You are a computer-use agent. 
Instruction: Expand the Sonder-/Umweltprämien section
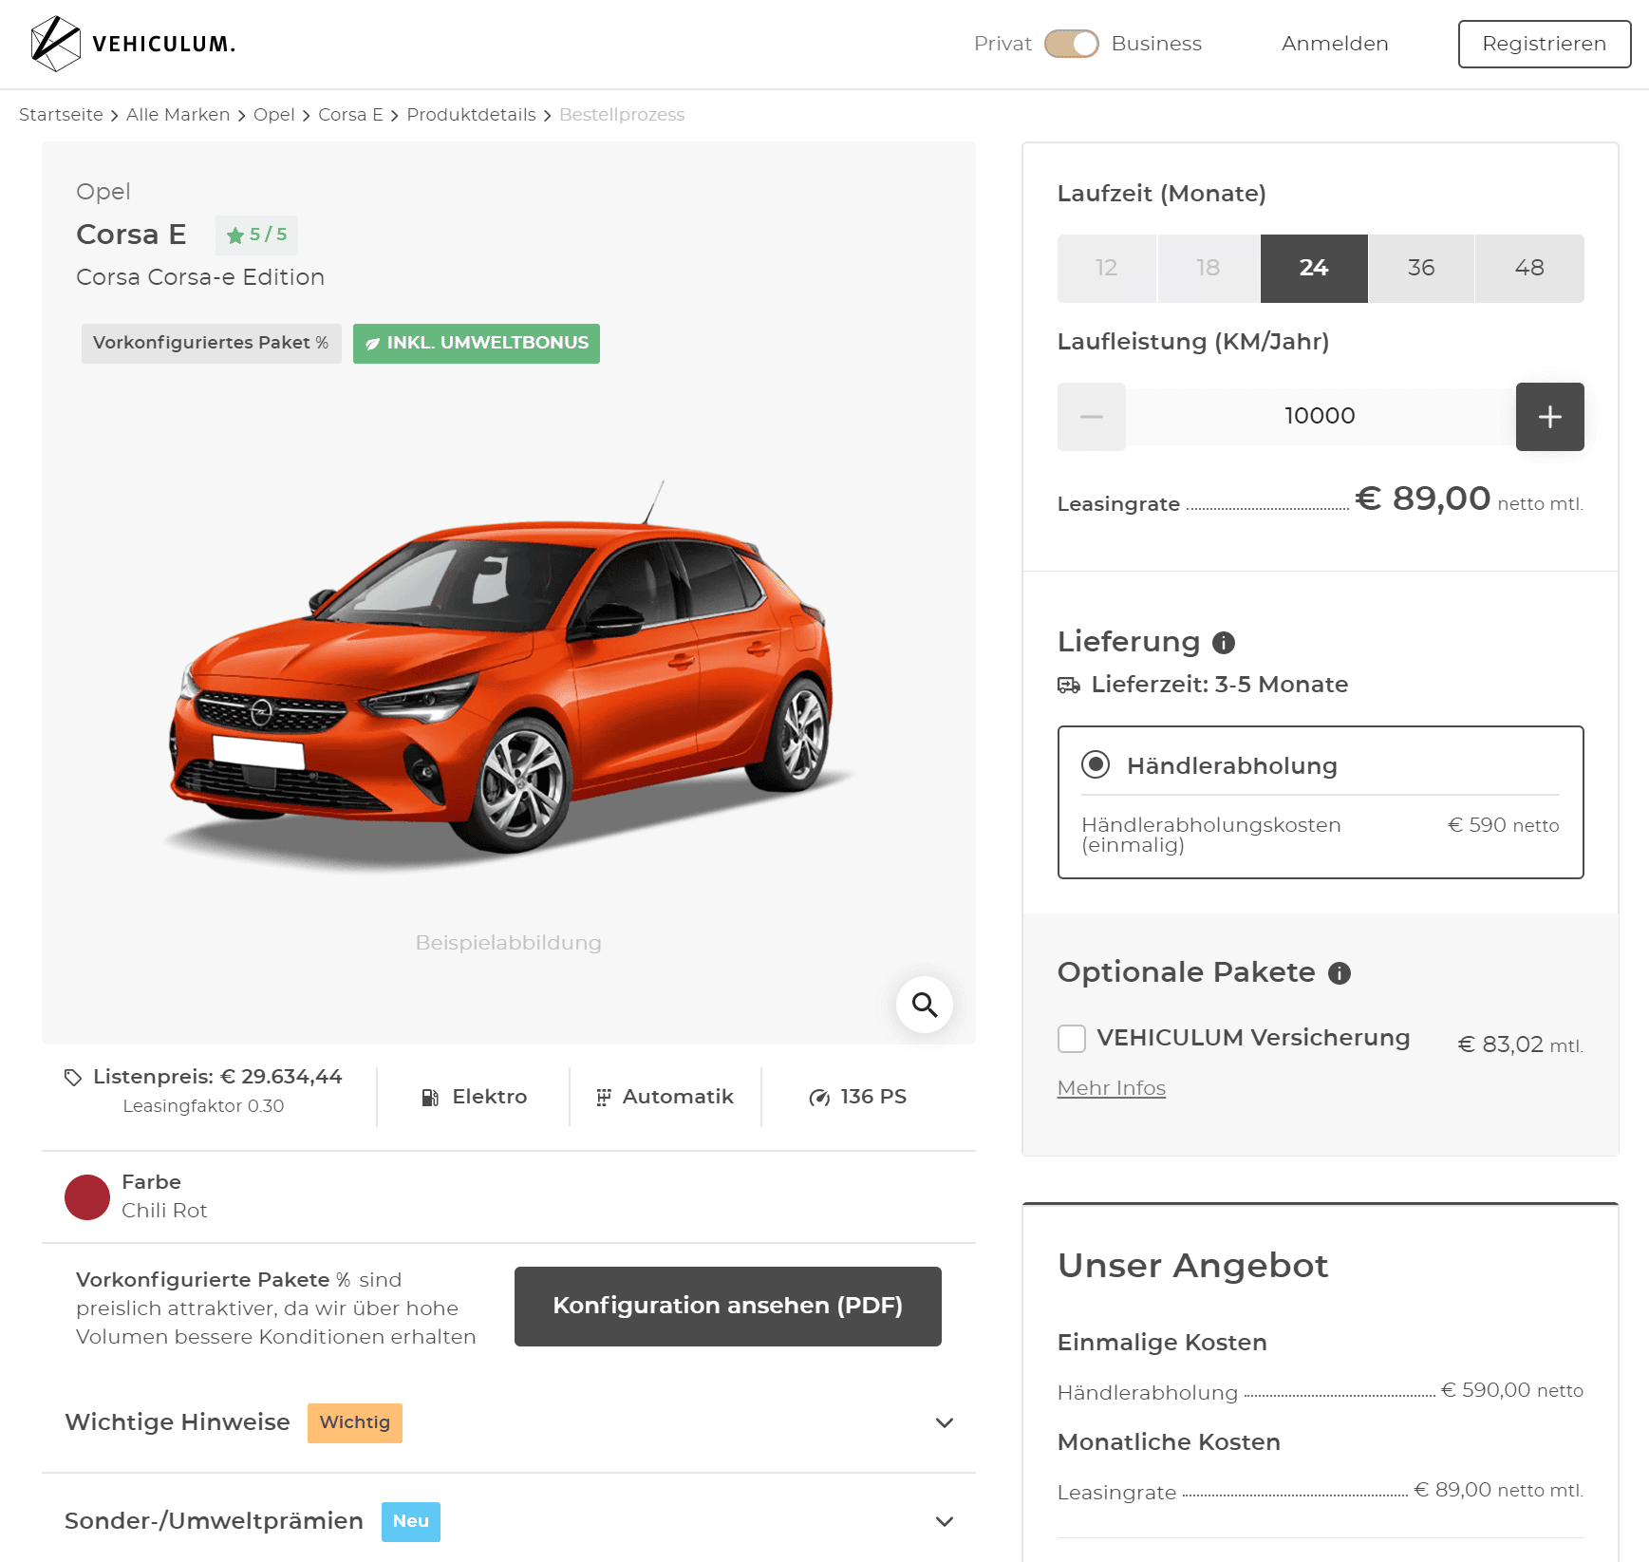pos(509,1521)
